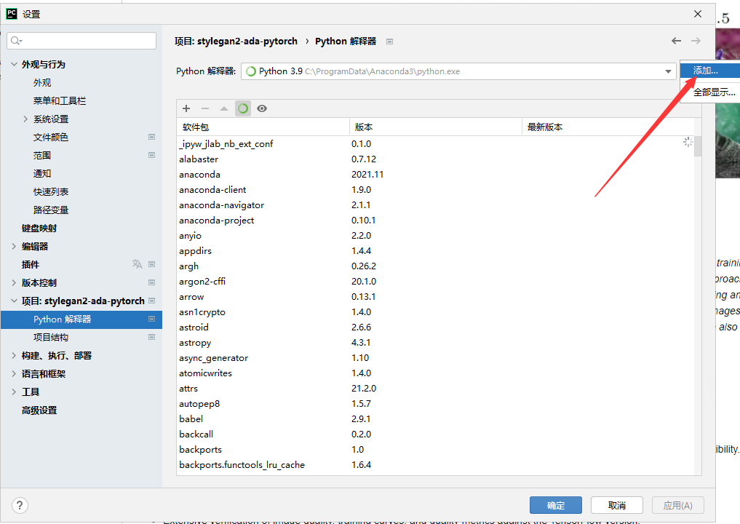Click the uninstall package minus icon
The width and height of the screenshot is (740, 524).
tap(204, 108)
